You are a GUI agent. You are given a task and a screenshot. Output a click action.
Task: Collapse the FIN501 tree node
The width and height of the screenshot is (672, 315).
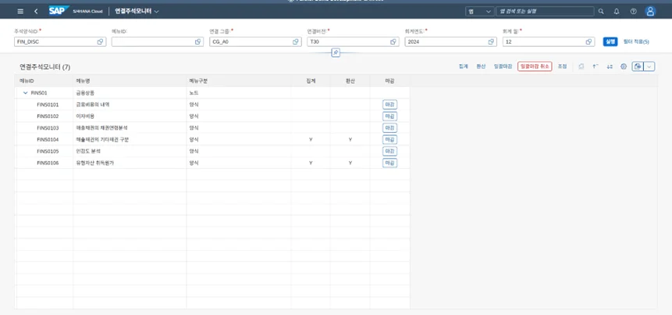click(25, 93)
